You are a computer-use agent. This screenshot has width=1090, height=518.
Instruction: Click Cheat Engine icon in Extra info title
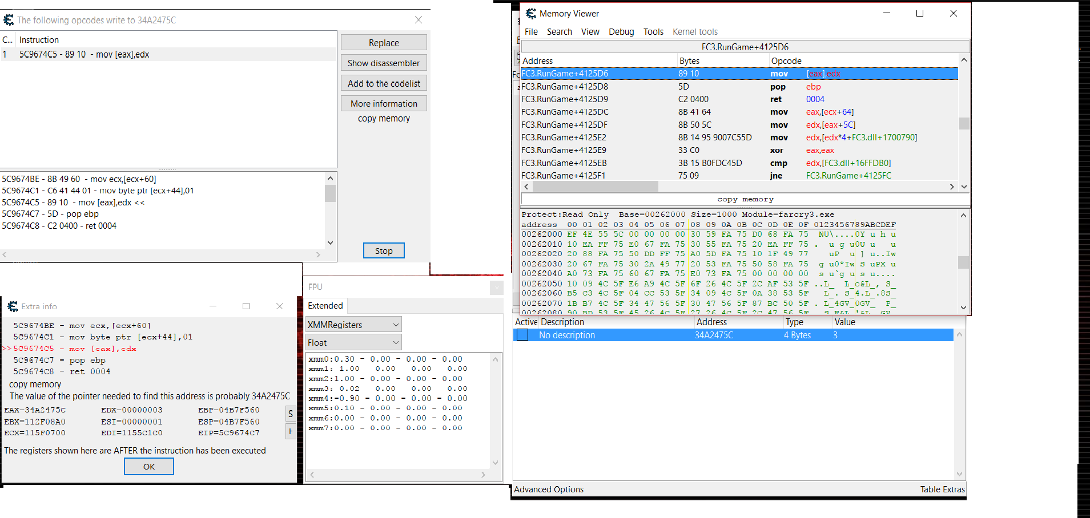point(13,306)
